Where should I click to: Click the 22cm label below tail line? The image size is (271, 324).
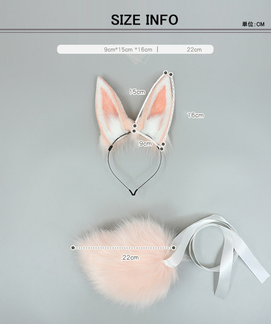point(130,258)
